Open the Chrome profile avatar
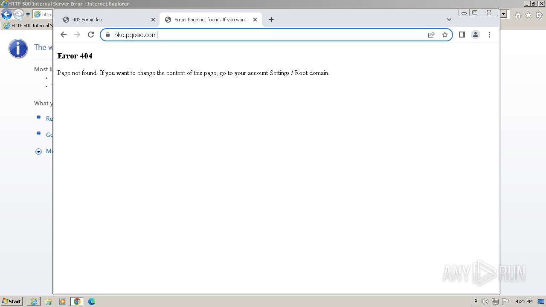Viewport: 546px width, 307px height. click(476, 35)
